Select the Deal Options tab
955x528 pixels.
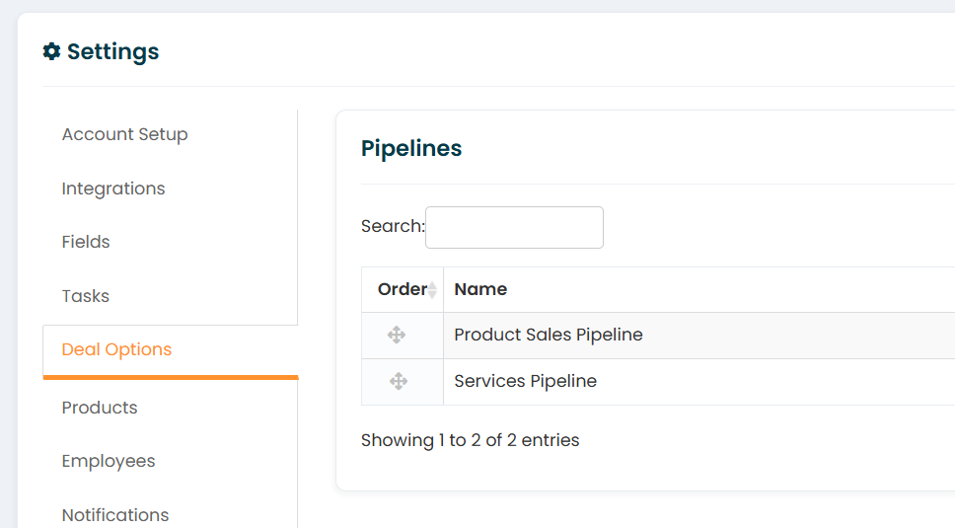click(x=117, y=349)
